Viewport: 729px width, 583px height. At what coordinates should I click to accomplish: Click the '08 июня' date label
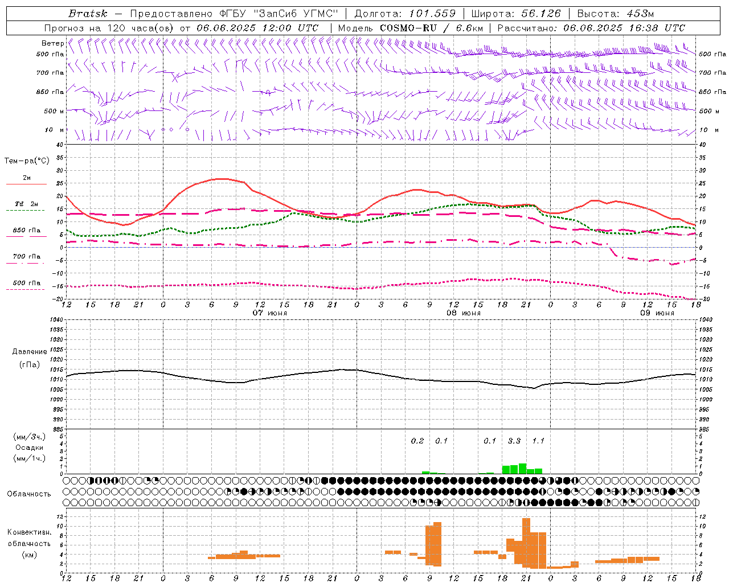pos(464,313)
